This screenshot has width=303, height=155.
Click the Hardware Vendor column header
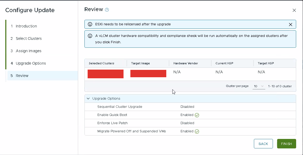click(x=186, y=63)
